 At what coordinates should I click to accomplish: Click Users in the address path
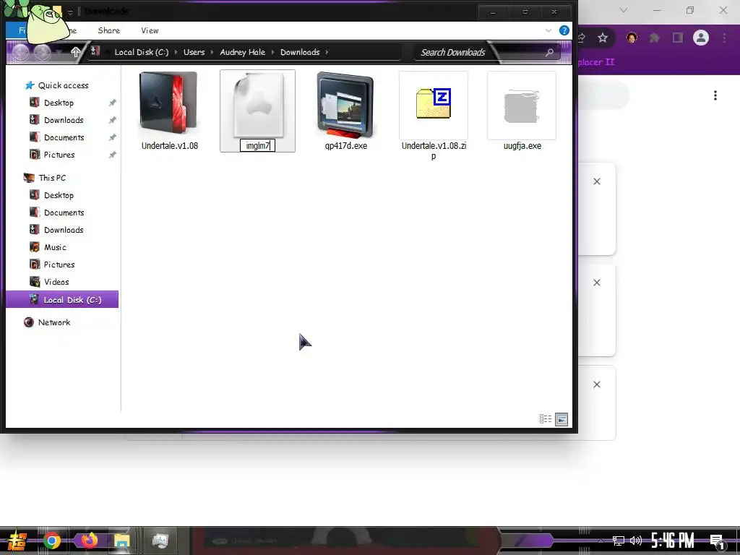pyautogui.click(x=194, y=52)
